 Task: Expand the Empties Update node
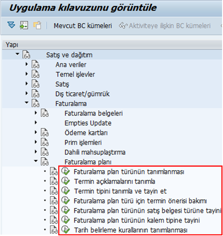point(36,122)
